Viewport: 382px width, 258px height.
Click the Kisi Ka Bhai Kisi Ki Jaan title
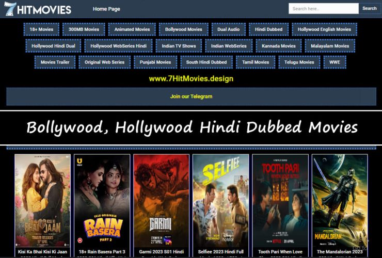[42, 252]
